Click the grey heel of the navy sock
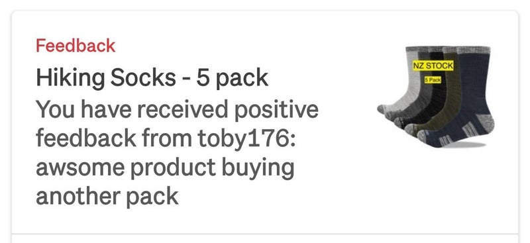This screenshot has width=530, height=243. tap(484, 123)
